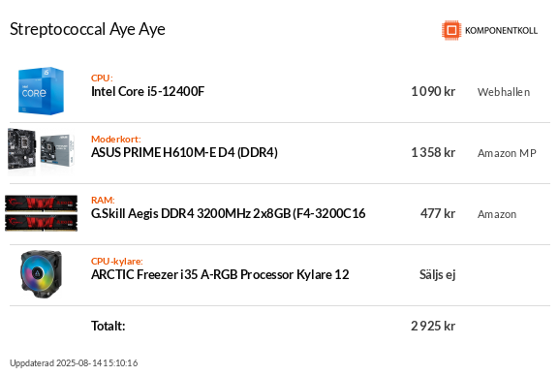Click the Amazon MP store name

point(507,153)
